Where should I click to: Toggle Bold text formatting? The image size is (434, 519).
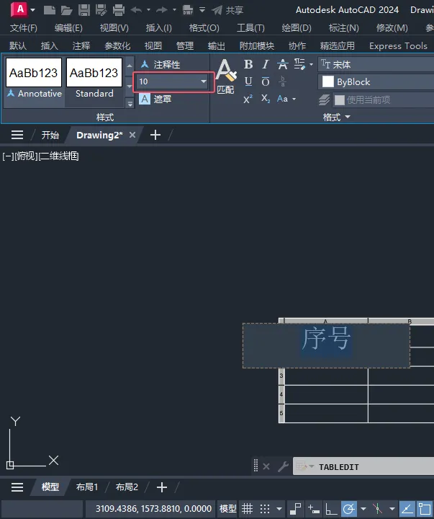coord(248,64)
